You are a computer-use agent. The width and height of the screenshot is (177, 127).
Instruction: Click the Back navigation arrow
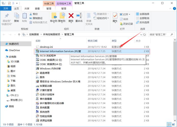[x=4, y=34]
